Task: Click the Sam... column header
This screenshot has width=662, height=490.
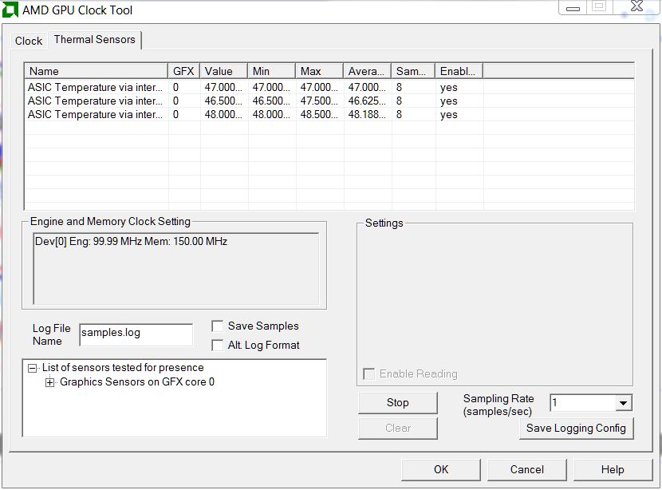Action: pos(413,71)
